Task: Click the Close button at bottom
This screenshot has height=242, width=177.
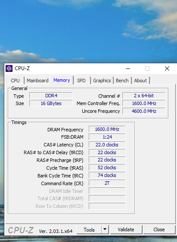Action: 159,230
